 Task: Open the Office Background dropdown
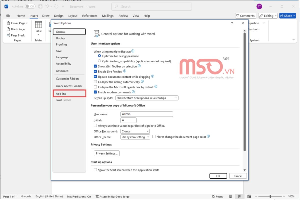click(x=135, y=131)
